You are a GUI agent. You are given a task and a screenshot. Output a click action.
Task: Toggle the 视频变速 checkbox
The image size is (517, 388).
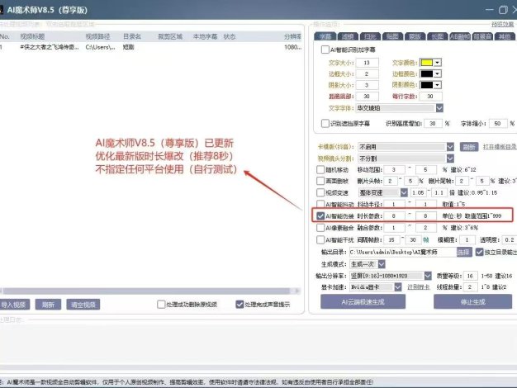coord(320,192)
